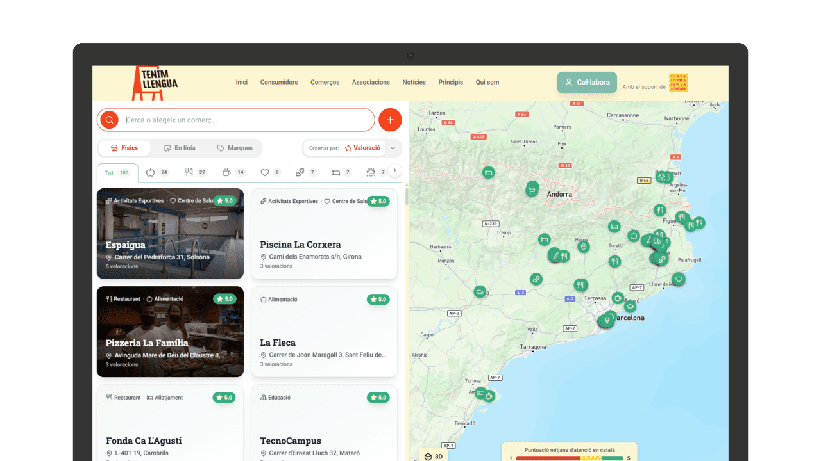Filter by bed lodging category

point(341,172)
